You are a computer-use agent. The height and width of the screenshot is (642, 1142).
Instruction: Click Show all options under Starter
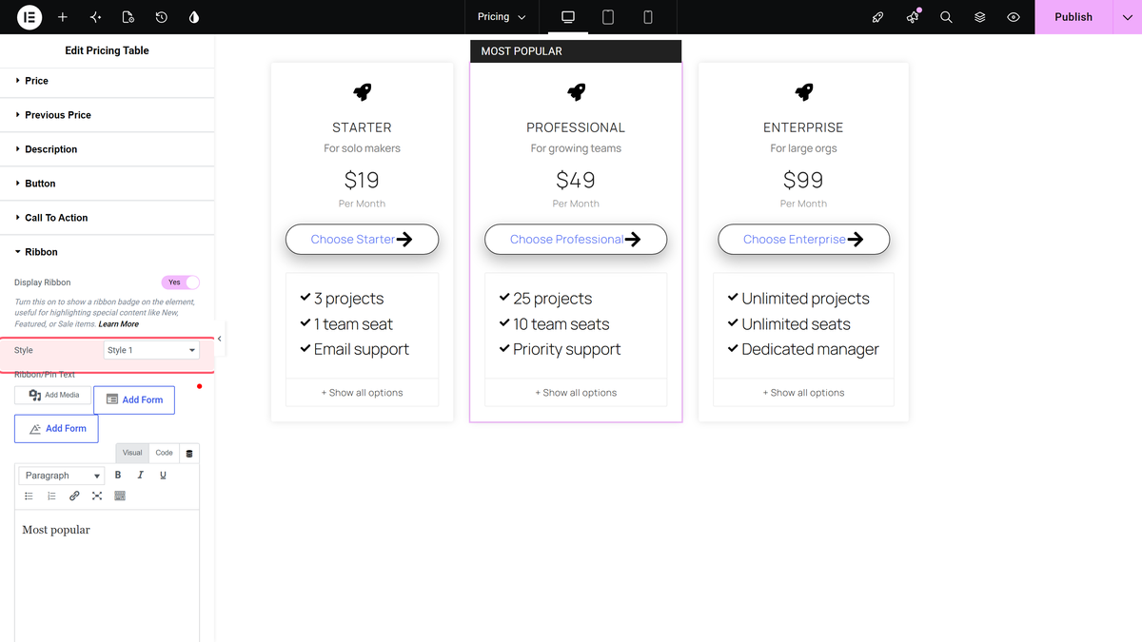(362, 393)
